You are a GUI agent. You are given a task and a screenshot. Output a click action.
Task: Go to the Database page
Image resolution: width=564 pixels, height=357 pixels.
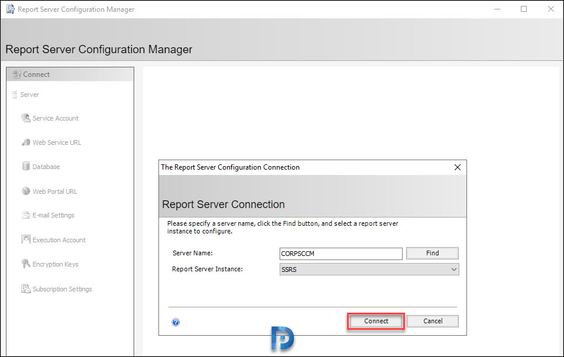[46, 167]
